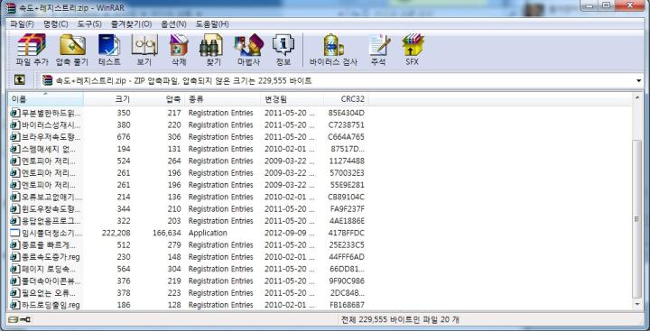
Task: Launch the 마법사 (Wizard) tool
Action: point(249,50)
